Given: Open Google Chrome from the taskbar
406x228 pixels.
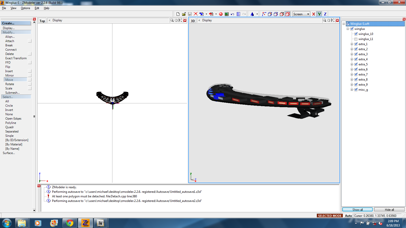Looking at the screenshot, I should coord(70,223).
